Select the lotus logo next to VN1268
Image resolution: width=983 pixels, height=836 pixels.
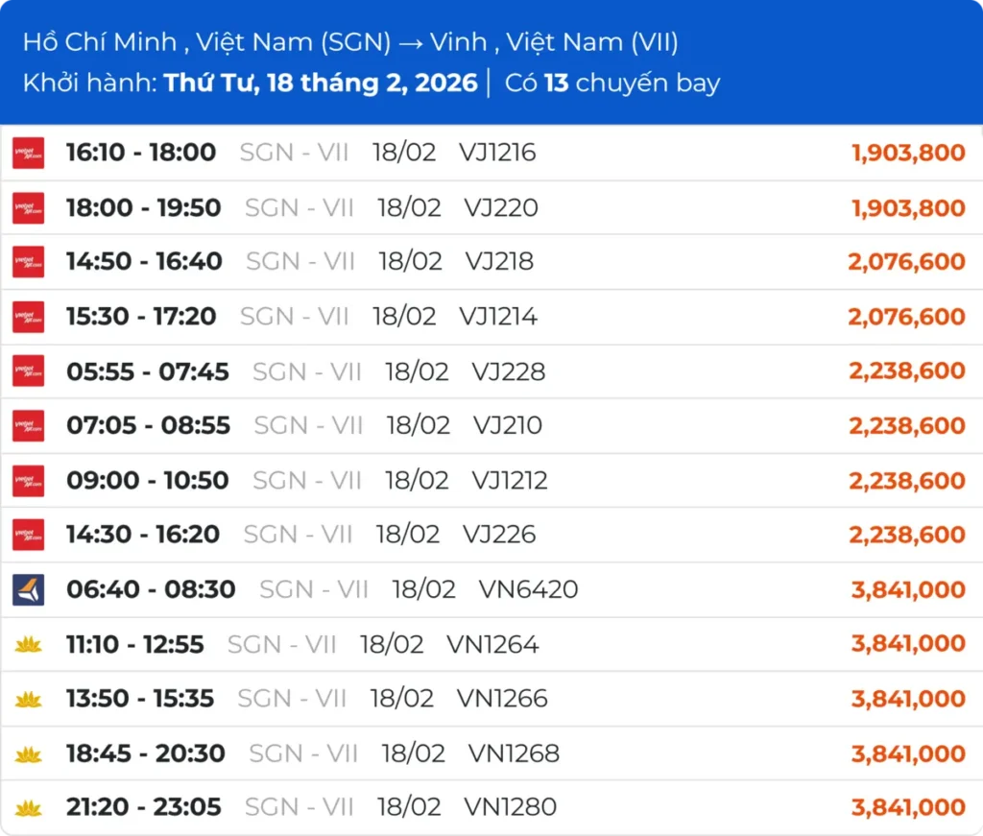(x=28, y=754)
